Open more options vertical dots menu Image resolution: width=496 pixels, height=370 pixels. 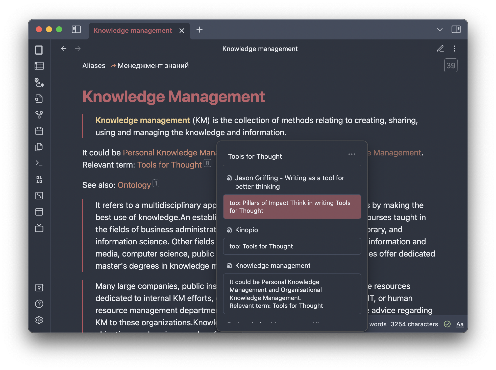(455, 49)
